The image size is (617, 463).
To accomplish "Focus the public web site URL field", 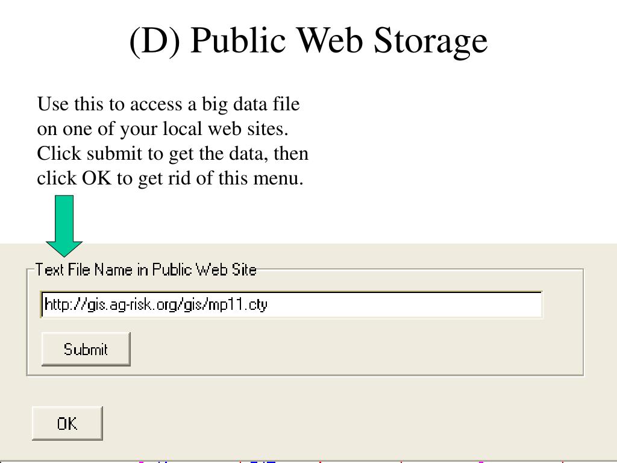I will click(292, 304).
